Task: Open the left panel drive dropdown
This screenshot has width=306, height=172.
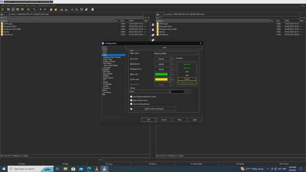Action: point(4,14)
